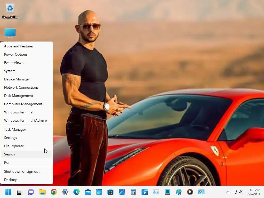
Task: Open the Settings gear on taskbar
Action: coord(65,192)
